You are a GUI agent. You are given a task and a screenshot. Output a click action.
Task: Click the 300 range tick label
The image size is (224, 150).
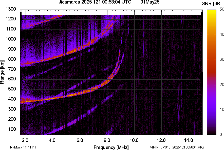tap(12, 109)
